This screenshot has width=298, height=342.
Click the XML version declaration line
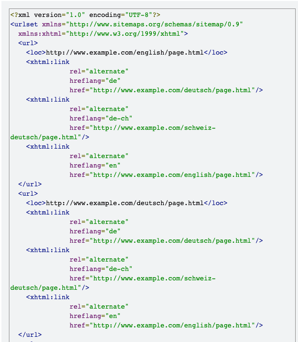pyautogui.click(x=85, y=15)
